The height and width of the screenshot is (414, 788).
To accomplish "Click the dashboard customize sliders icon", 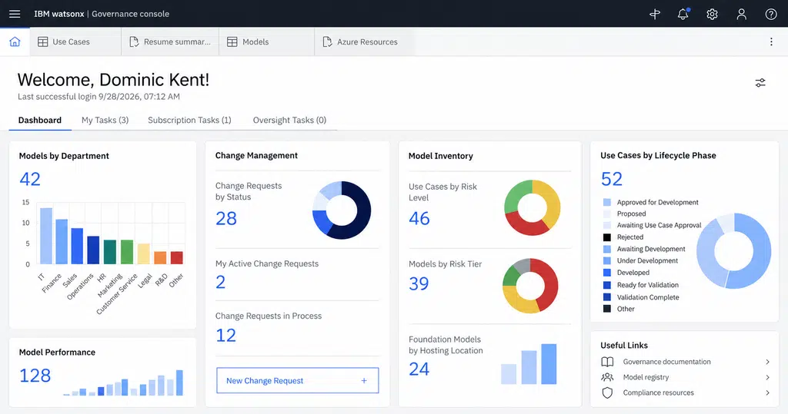I will click(x=760, y=82).
